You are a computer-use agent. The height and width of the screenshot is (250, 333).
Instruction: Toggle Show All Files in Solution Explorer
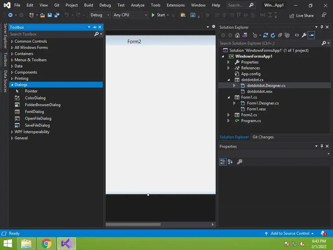pyautogui.click(x=287, y=35)
